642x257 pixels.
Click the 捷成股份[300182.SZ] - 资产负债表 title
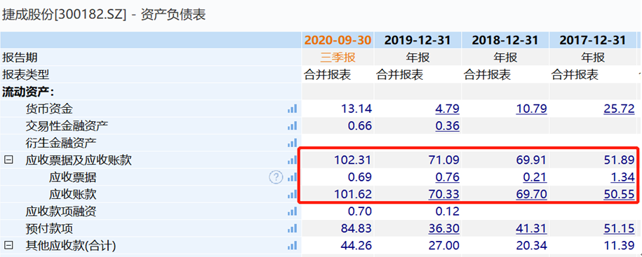(x=104, y=15)
